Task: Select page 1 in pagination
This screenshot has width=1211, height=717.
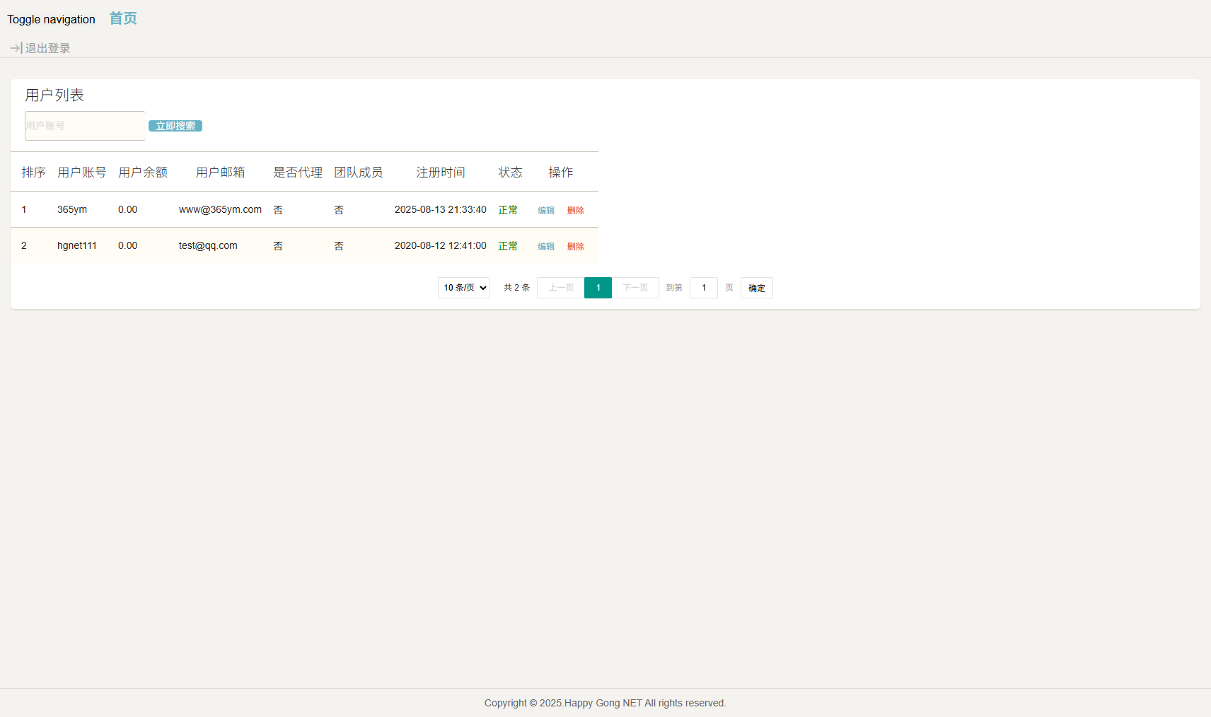Action: 598,288
